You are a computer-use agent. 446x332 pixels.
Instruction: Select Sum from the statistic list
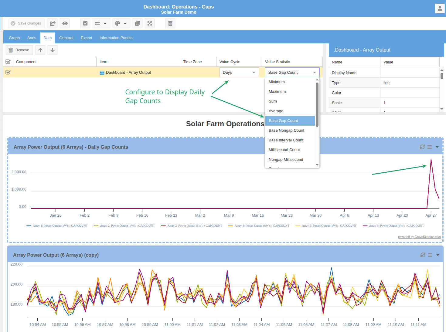pos(290,101)
